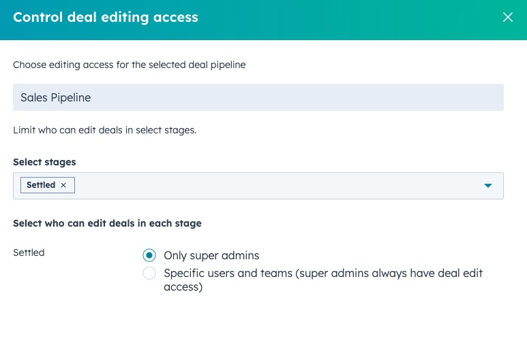The width and height of the screenshot is (527, 358).
Task: Click the 'Choose editing access' description text
Action: click(129, 65)
